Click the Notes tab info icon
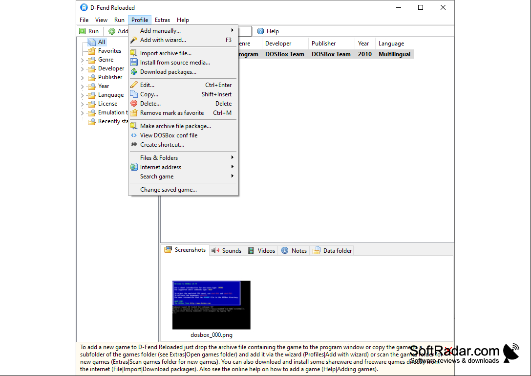The image size is (531, 376). pos(285,250)
